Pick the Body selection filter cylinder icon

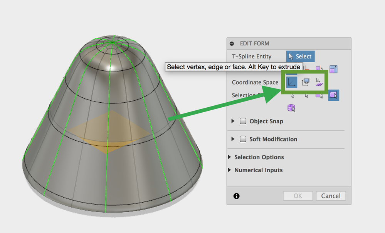291,108
